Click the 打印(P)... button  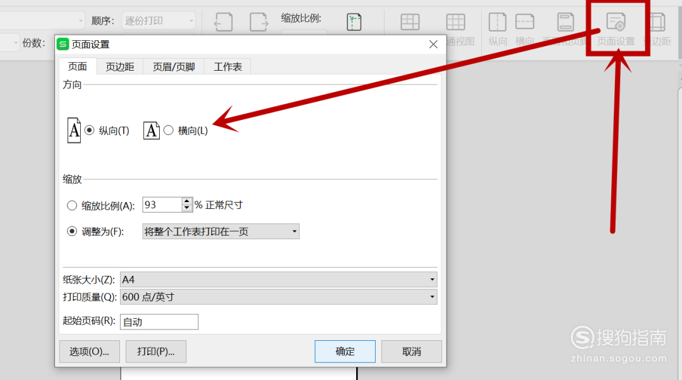pyautogui.click(x=156, y=352)
